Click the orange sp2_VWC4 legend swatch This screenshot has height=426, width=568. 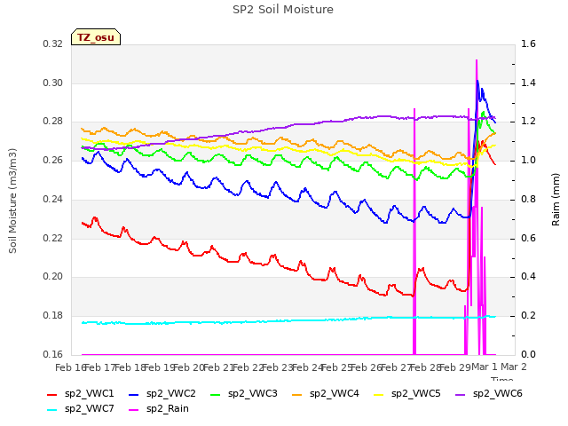(297, 394)
